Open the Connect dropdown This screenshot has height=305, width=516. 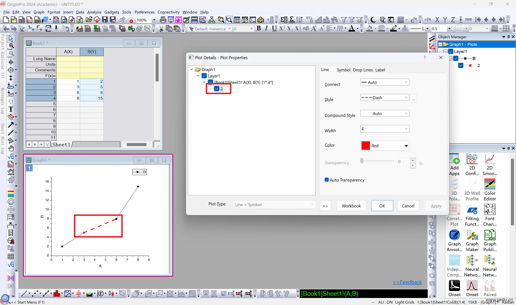[385, 82]
